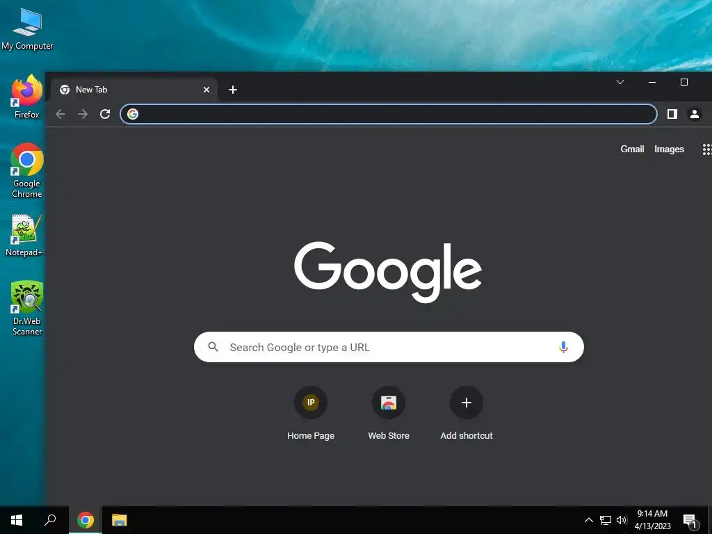Click the Add shortcut label text
The width and height of the screenshot is (712, 534).
coord(467,435)
